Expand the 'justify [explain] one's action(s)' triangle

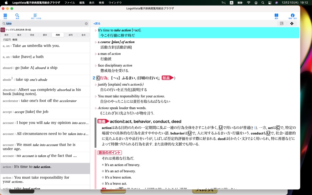tap(96, 85)
